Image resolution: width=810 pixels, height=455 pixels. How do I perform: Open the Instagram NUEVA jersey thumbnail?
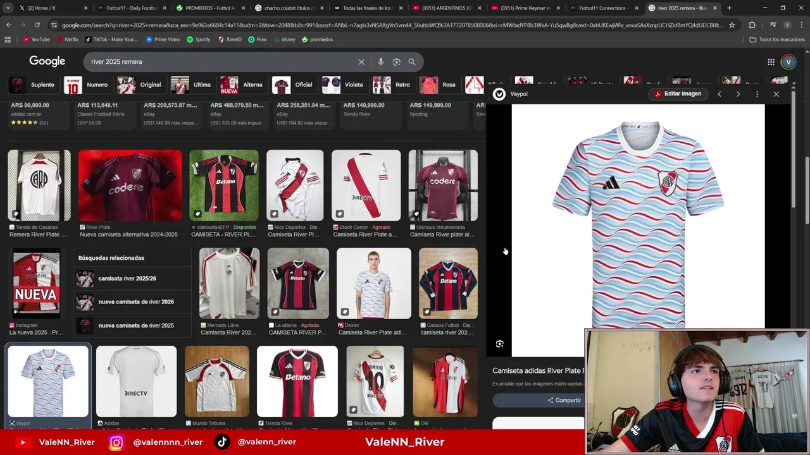(x=37, y=284)
